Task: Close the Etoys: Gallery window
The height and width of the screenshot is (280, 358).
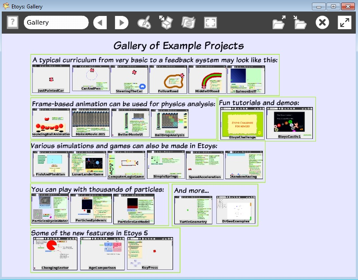Action: point(348,6)
